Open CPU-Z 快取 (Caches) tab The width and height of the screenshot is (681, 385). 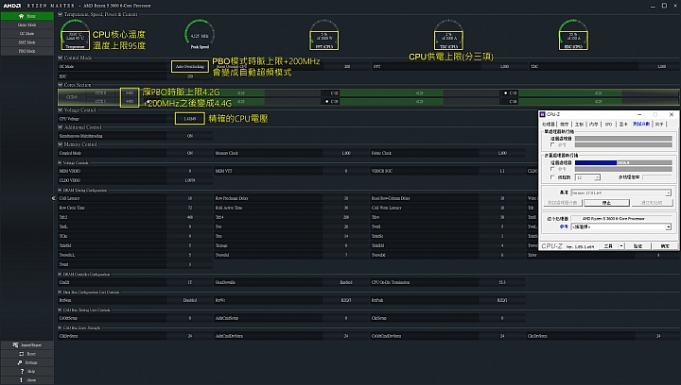pyautogui.click(x=564, y=125)
